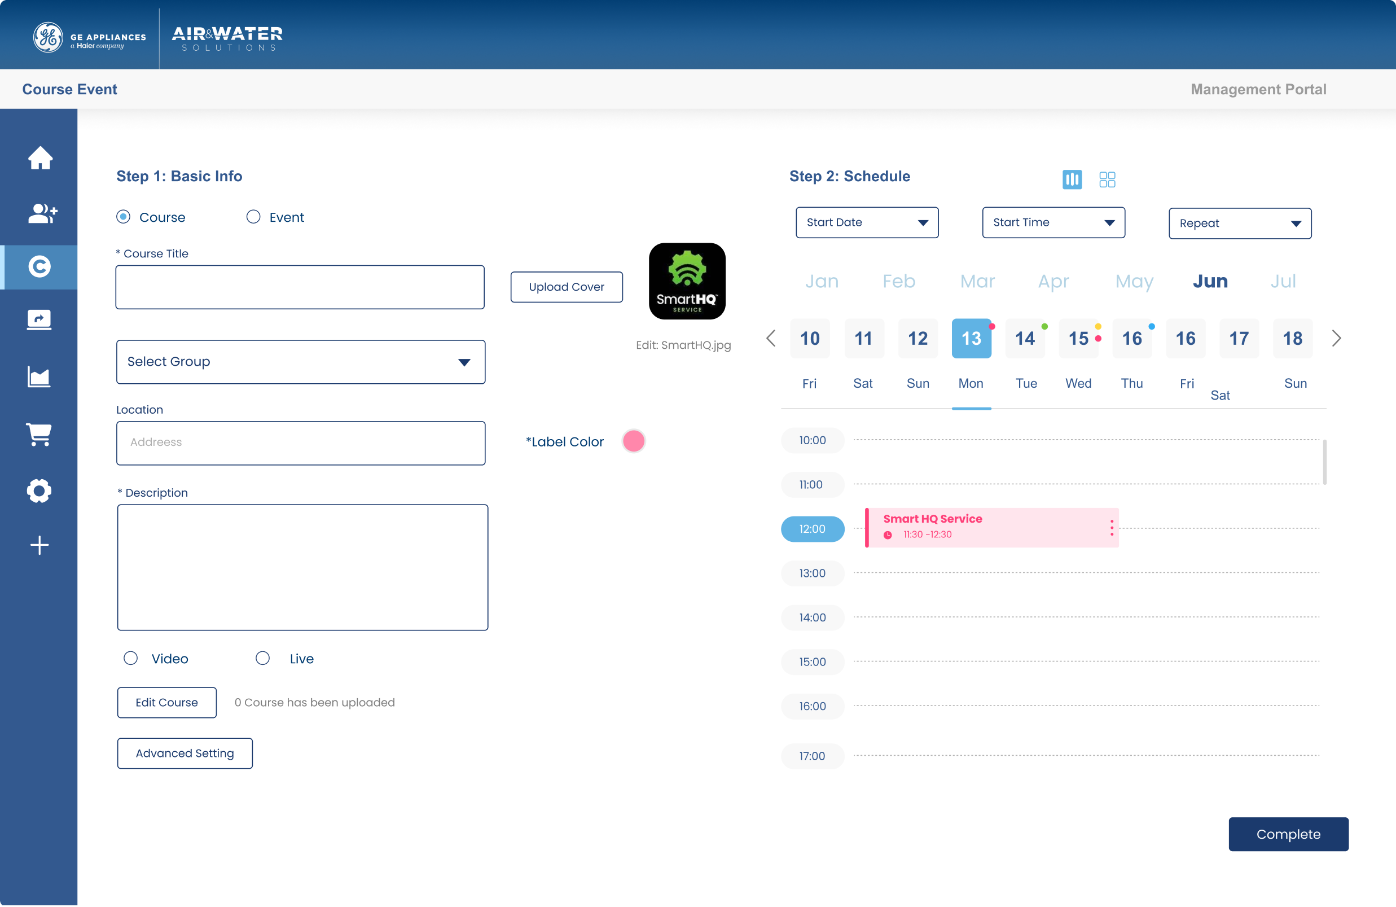
Task: Click the add user sidebar icon
Action: point(42,213)
